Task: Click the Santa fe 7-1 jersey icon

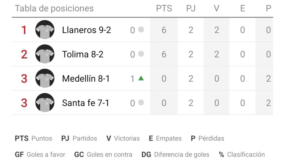Action: click(45, 103)
